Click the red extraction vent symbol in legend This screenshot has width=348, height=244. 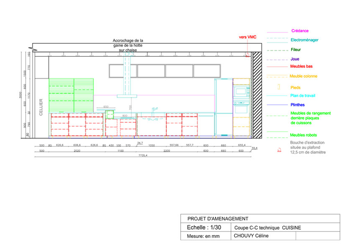pos(279,151)
